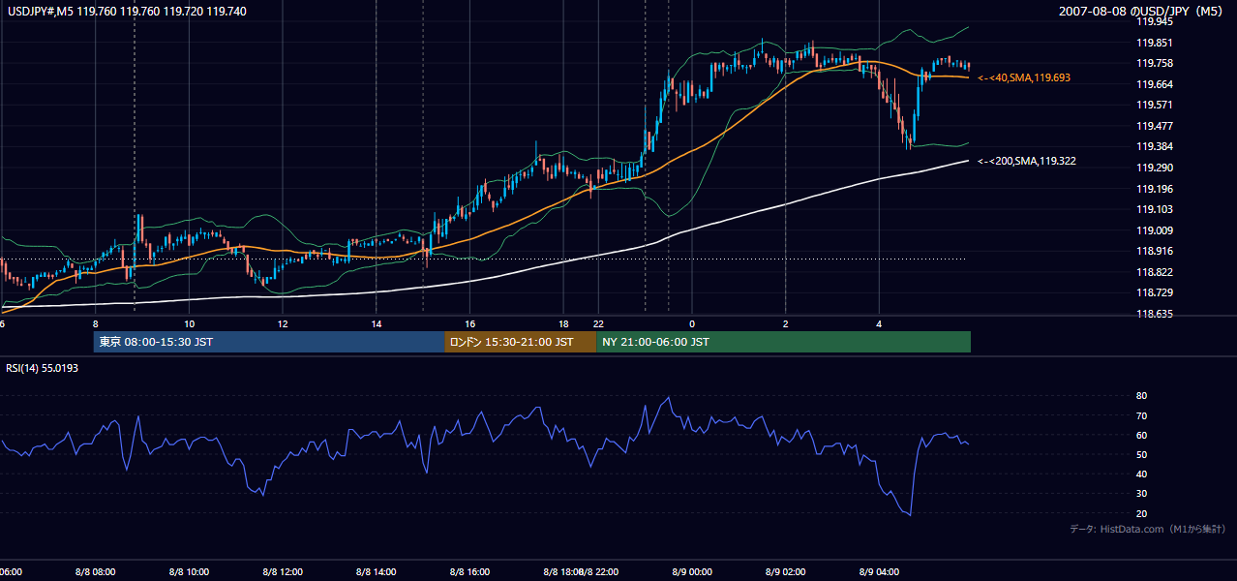The image size is (1237, 581).
Task: Click hour label 12 on price chart axis
Action: coord(283,323)
